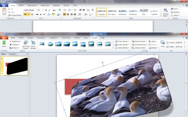This screenshot has width=188, height=117.
Task: Switch to the Animations tab
Action: click(x=54, y=38)
